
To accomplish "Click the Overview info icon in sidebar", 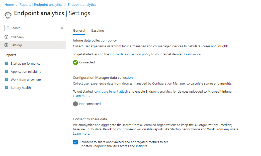I will pyautogui.click(x=7, y=37).
